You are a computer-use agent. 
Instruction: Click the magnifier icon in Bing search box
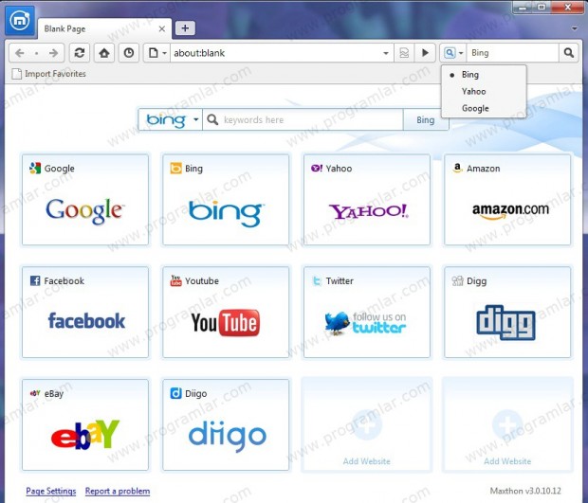212,120
